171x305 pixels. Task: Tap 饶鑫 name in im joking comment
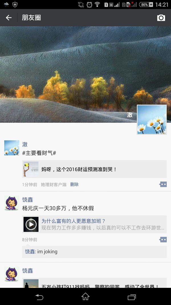(30, 252)
